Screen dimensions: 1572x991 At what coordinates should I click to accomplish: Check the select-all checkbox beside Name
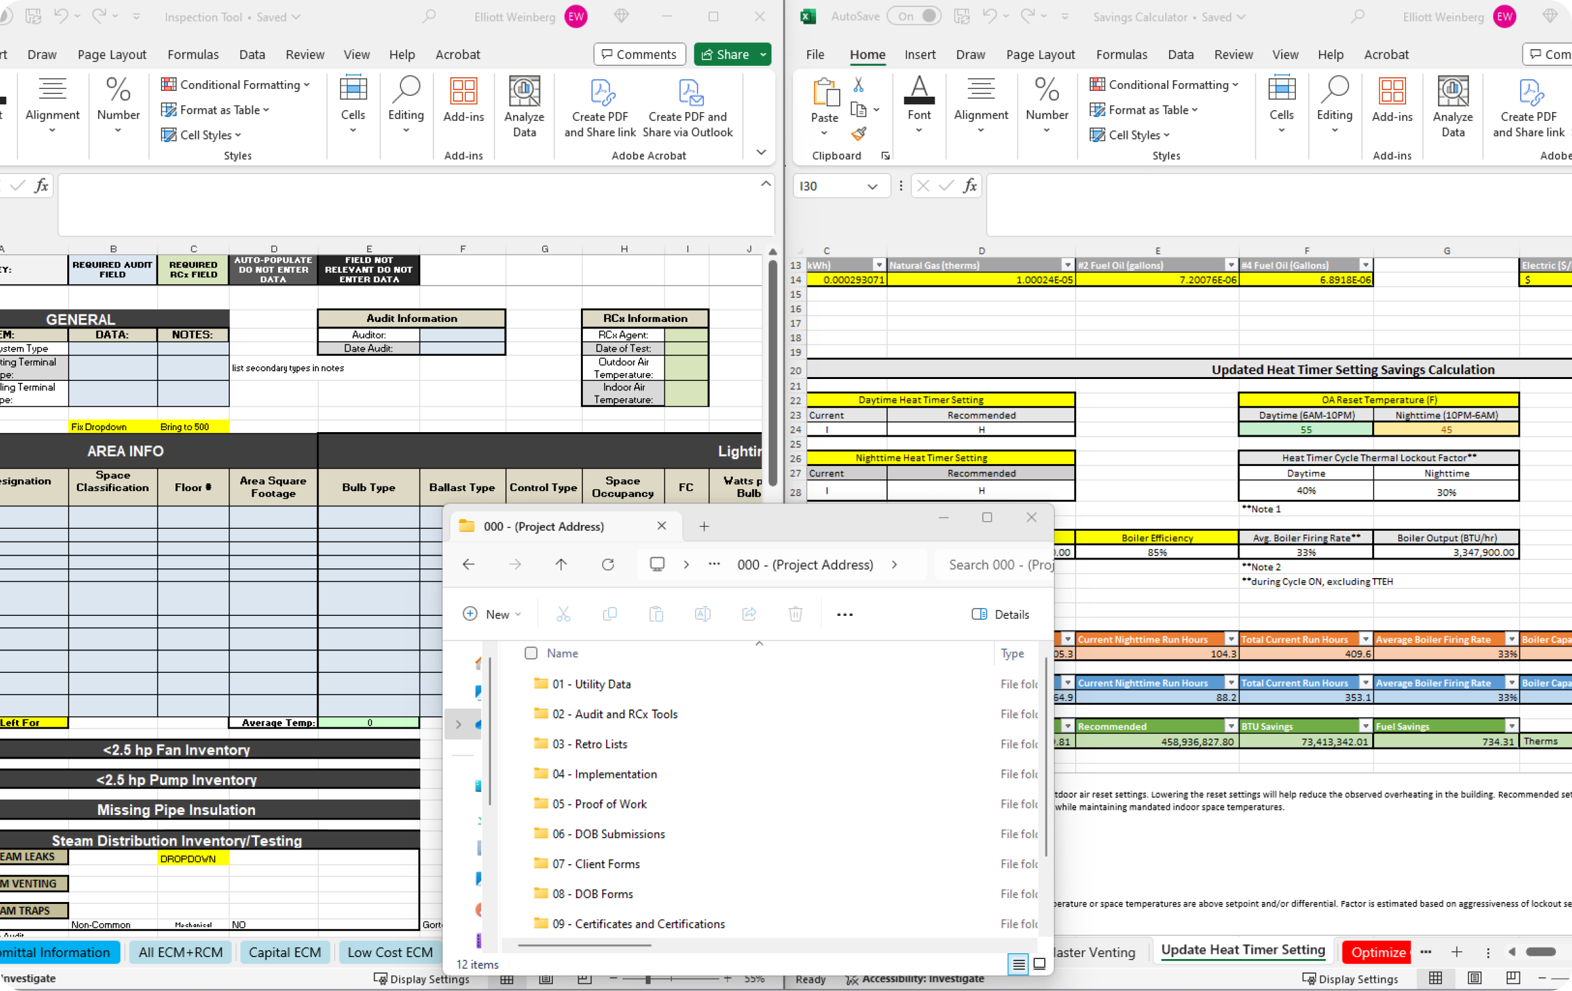(x=531, y=653)
